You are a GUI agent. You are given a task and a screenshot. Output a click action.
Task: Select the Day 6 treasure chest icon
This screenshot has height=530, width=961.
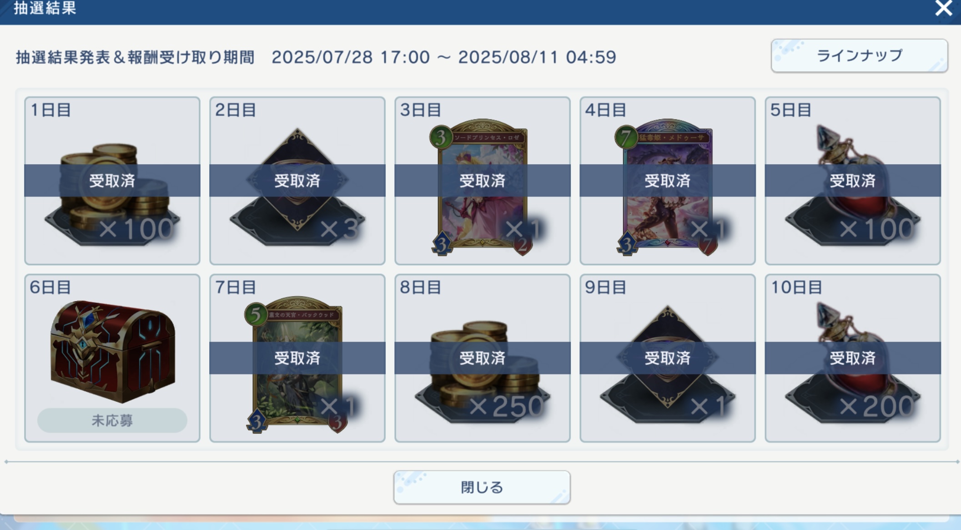[112, 351]
